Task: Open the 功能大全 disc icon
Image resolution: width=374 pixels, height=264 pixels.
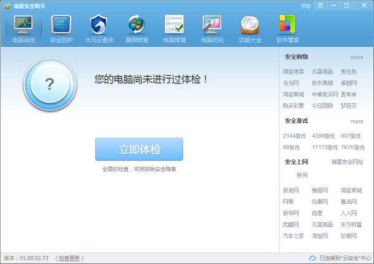Action: [250, 25]
